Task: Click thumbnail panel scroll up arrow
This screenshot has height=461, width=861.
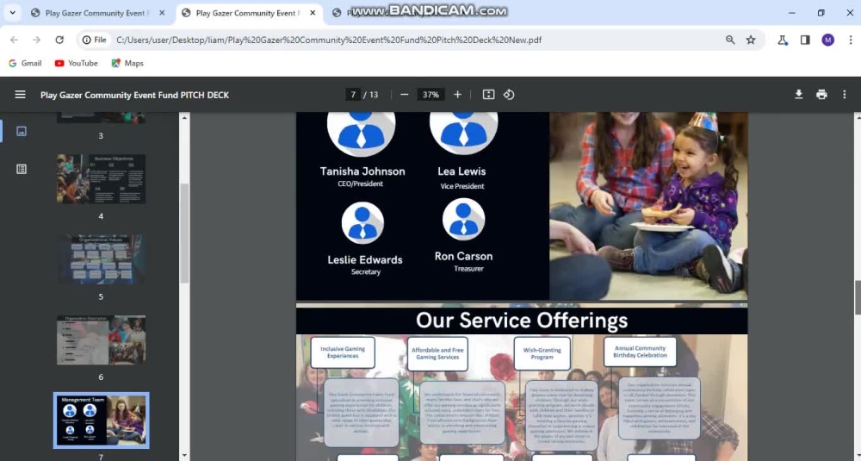Action: pyautogui.click(x=184, y=117)
